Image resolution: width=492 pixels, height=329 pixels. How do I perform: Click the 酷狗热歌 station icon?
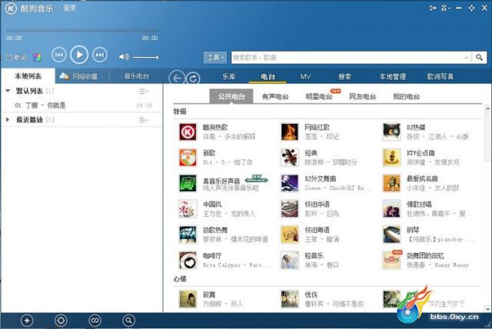(x=188, y=131)
